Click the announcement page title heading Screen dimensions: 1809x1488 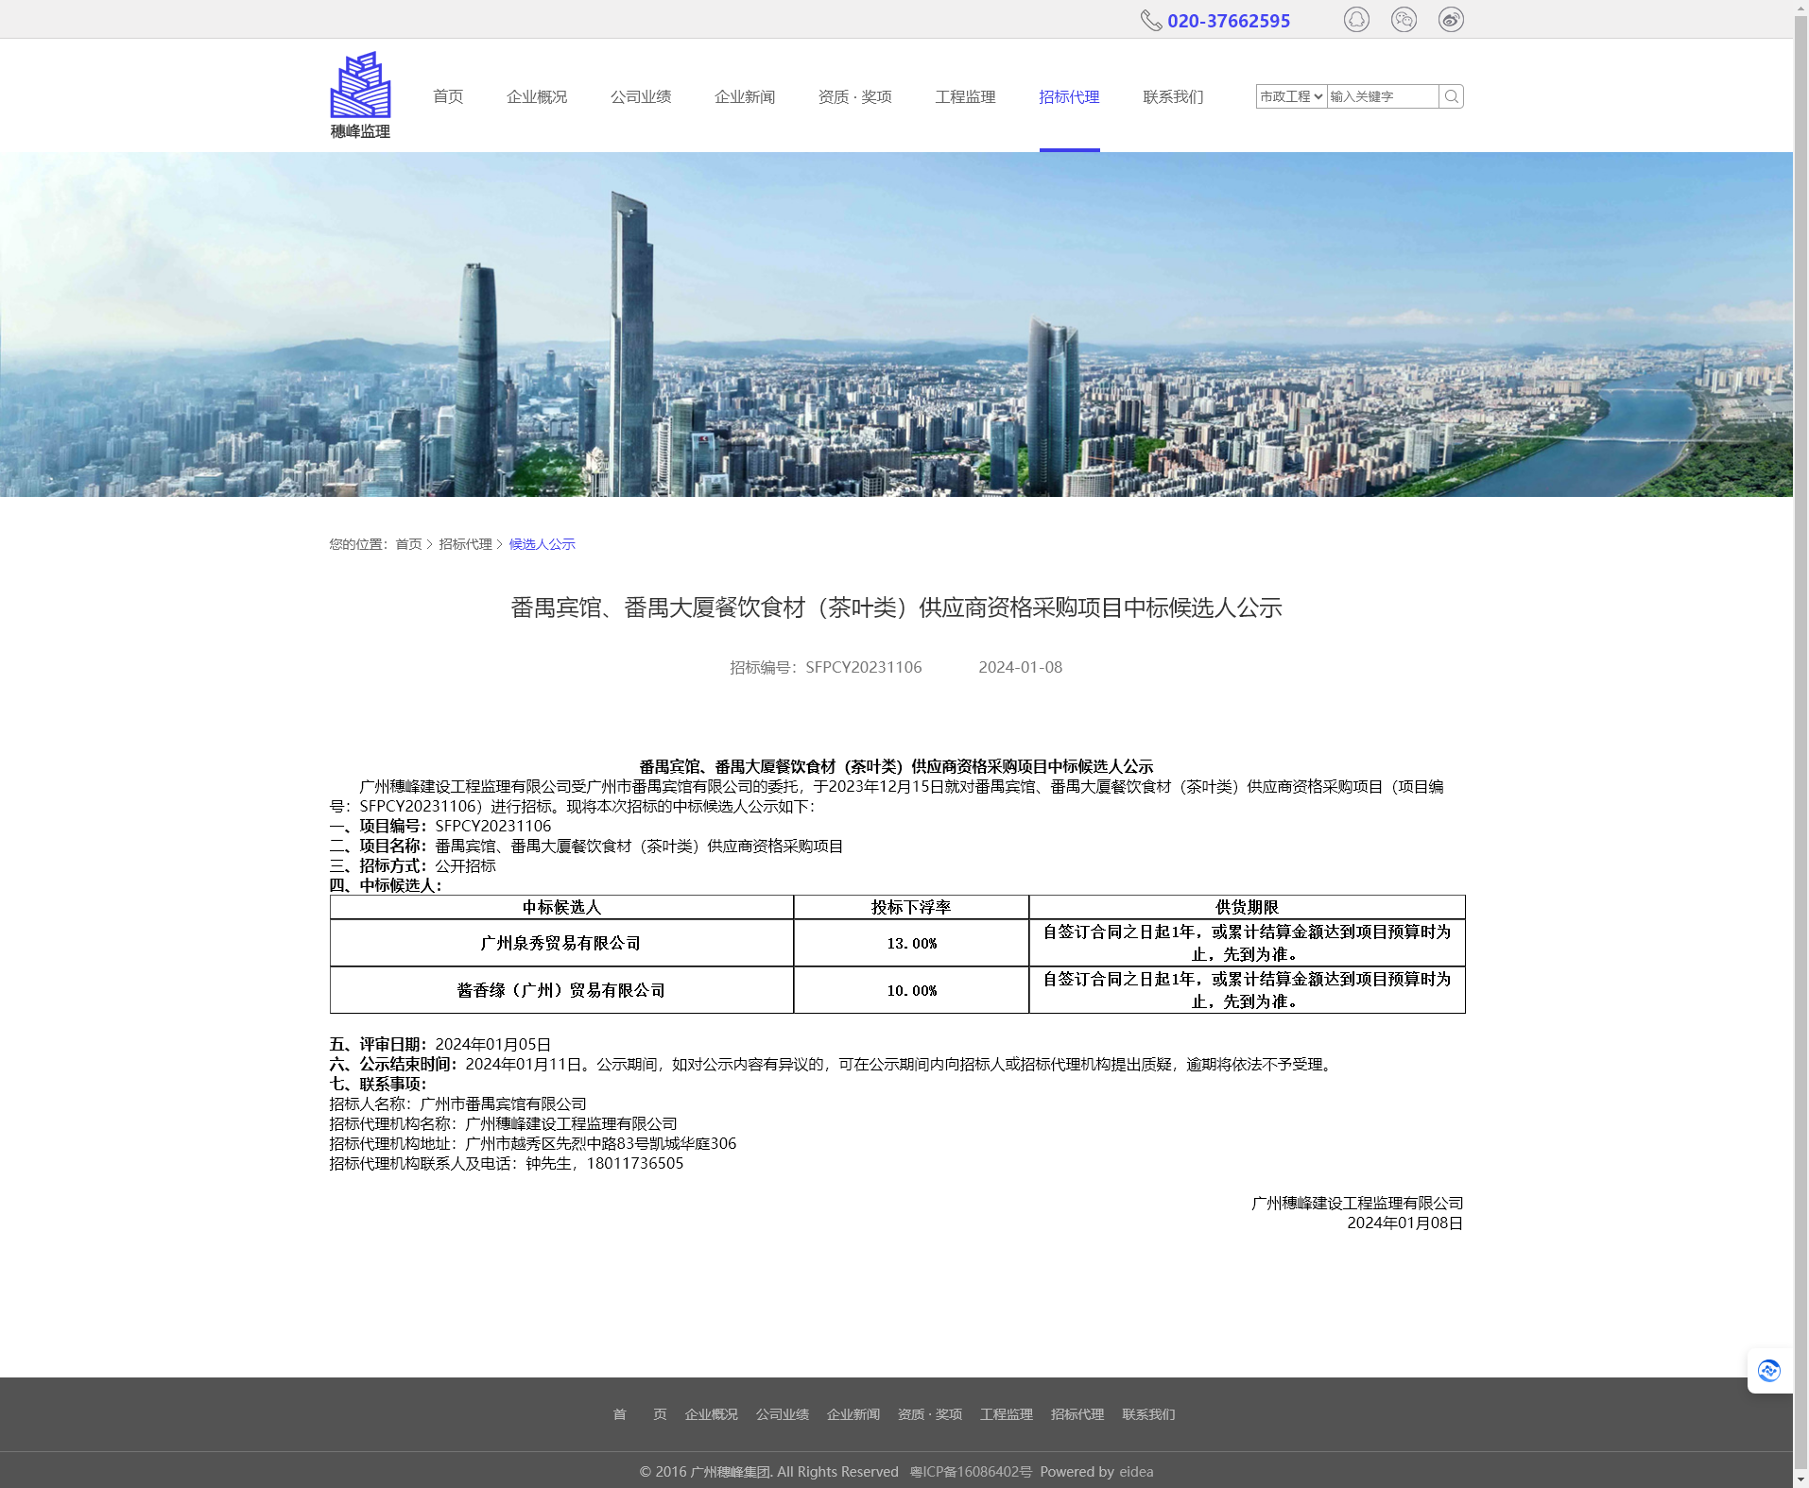896,607
